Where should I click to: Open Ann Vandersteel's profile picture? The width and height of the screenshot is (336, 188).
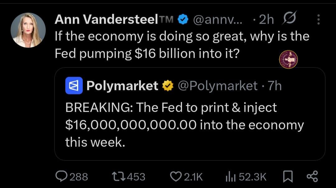[x=28, y=30]
